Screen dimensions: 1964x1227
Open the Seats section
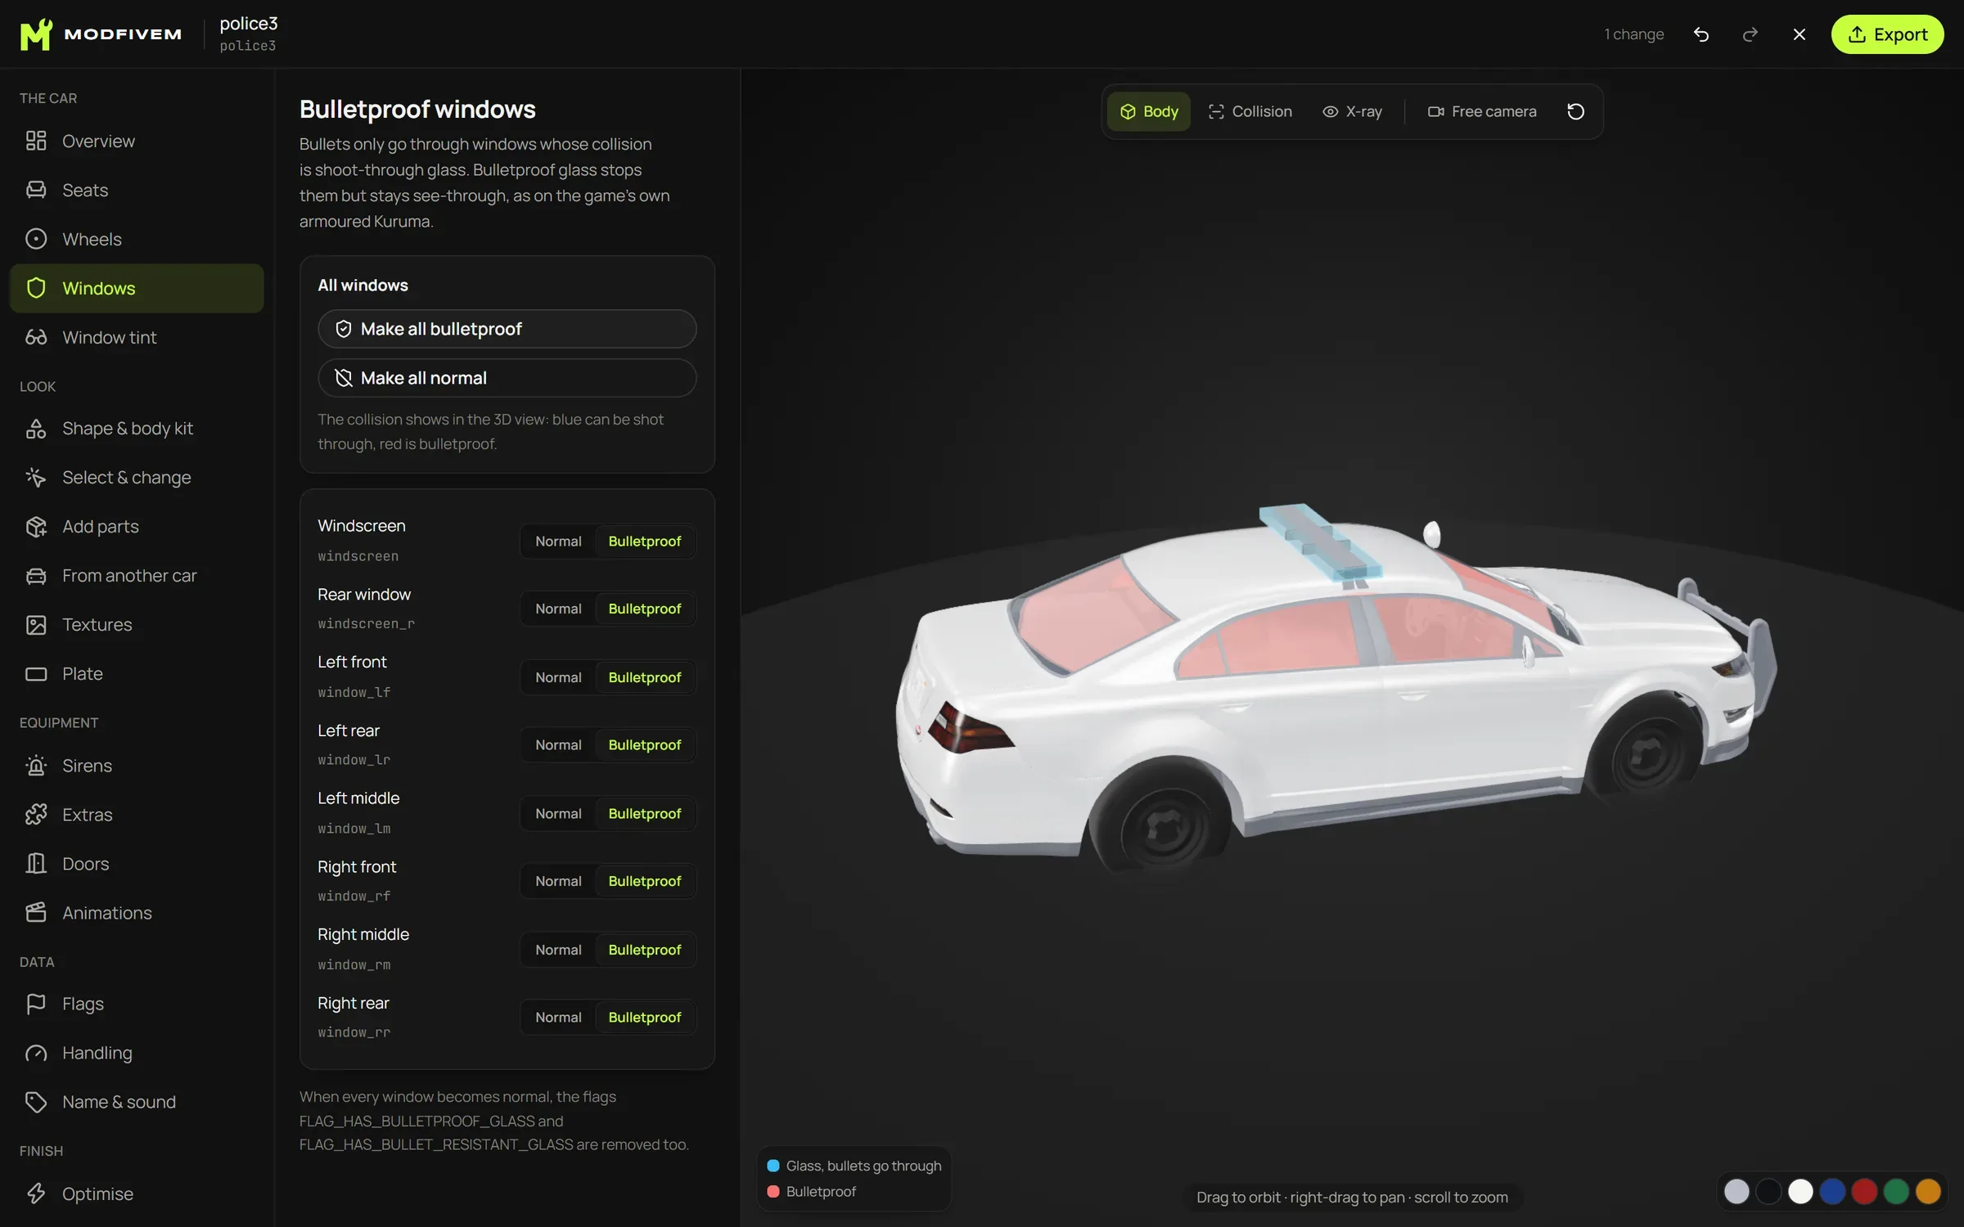[x=137, y=190]
